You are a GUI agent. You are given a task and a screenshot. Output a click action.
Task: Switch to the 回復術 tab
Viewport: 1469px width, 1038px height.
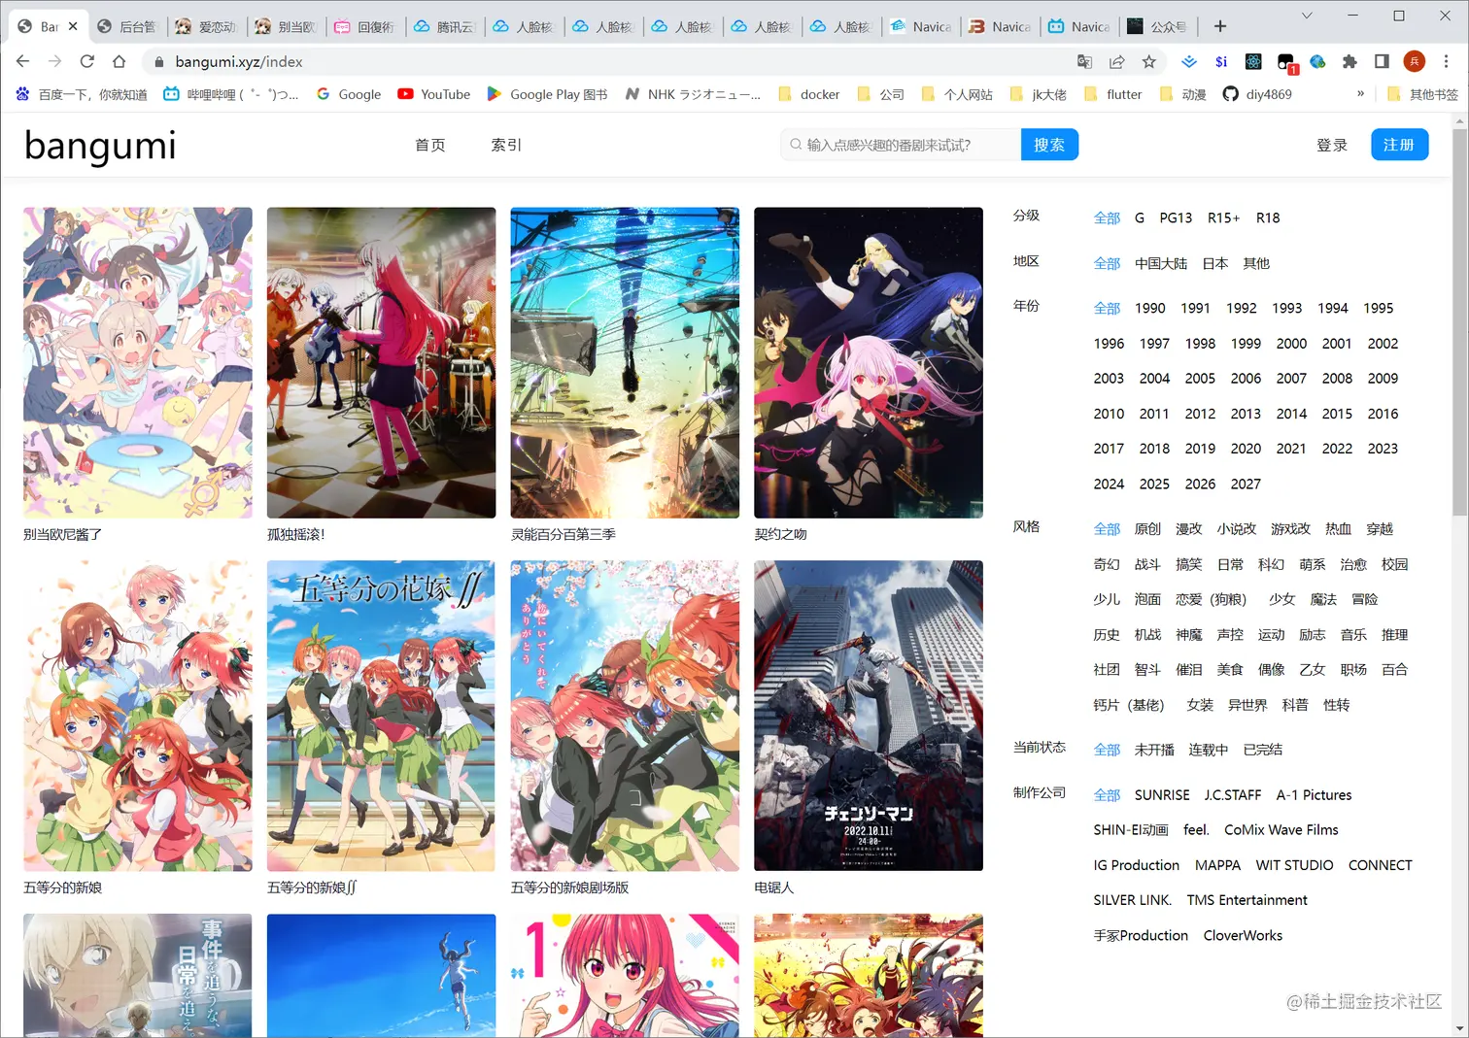pyautogui.click(x=365, y=26)
